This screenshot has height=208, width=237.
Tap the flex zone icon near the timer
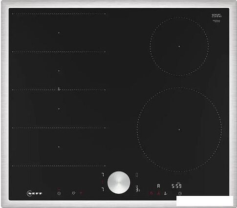coord(166,193)
